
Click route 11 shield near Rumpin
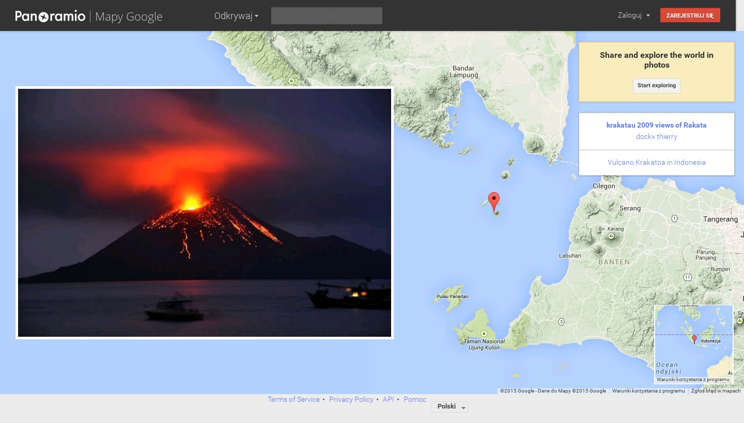pyautogui.click(x=687, y=277)
